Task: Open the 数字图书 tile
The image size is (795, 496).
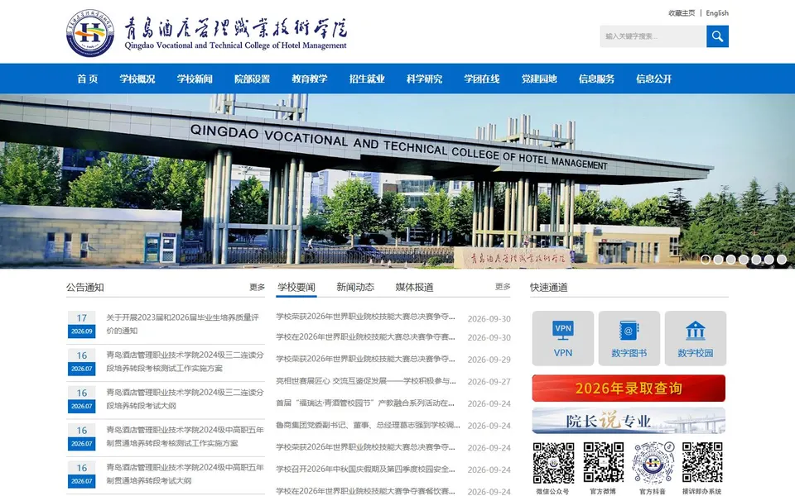Action: pyautogui.click(x=629, y=338)
